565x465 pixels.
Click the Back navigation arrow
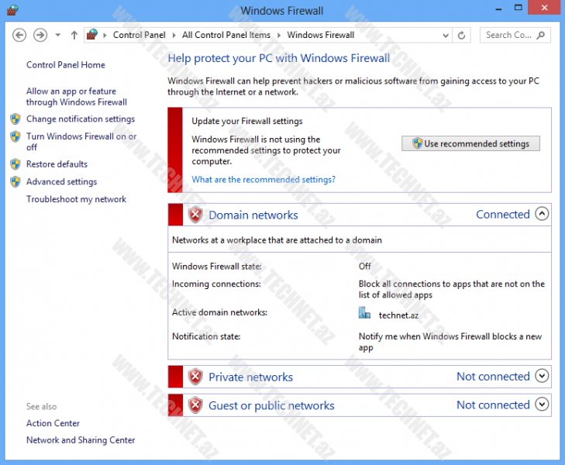pos(19,36)
